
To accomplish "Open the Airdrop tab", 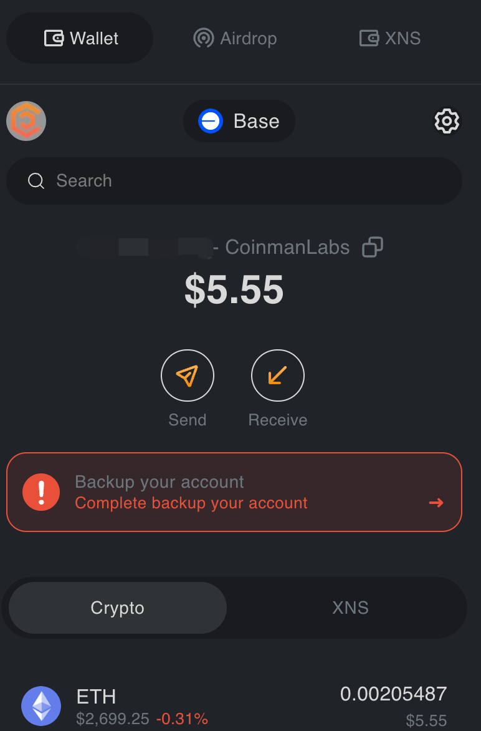I will [234, 38].
